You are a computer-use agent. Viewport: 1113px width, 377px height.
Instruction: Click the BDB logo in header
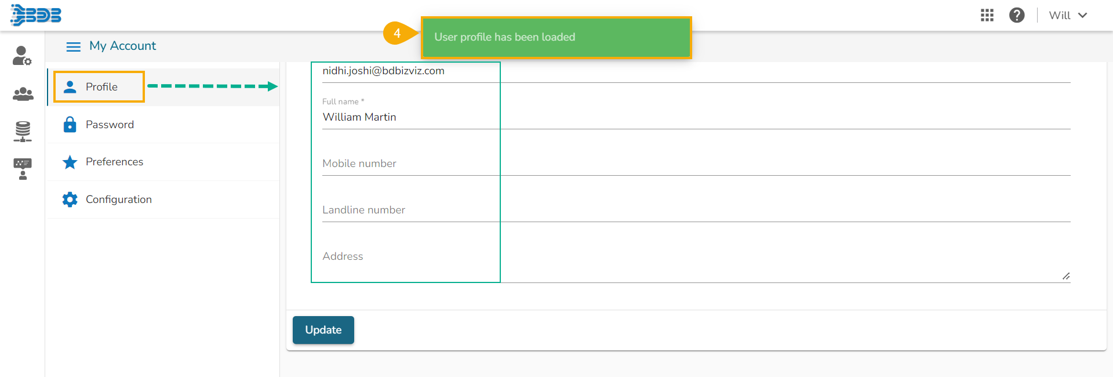(x=36, y=15)
